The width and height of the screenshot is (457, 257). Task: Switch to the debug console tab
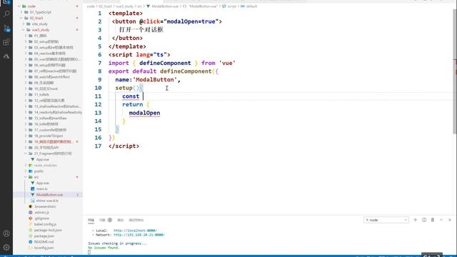point(136,220)
